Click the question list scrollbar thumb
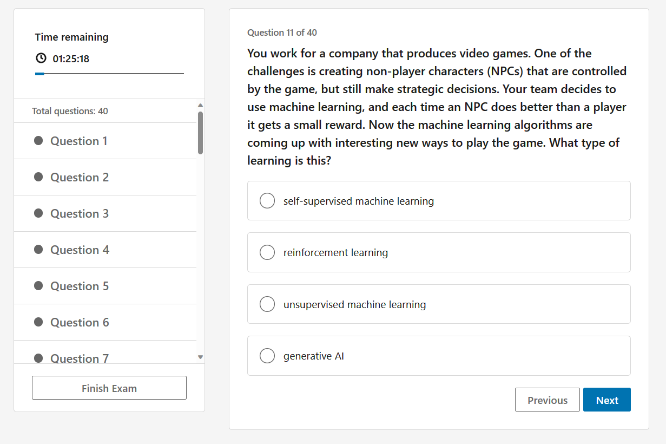The width and height of the screenshot is (666, 444). 201,133
